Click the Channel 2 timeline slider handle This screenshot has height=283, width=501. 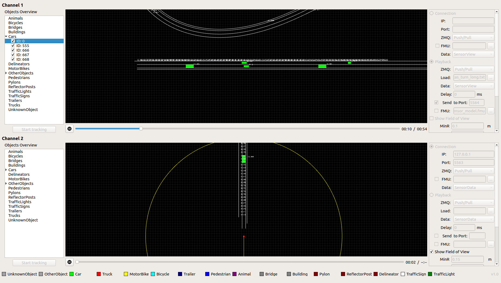[77, 262]
